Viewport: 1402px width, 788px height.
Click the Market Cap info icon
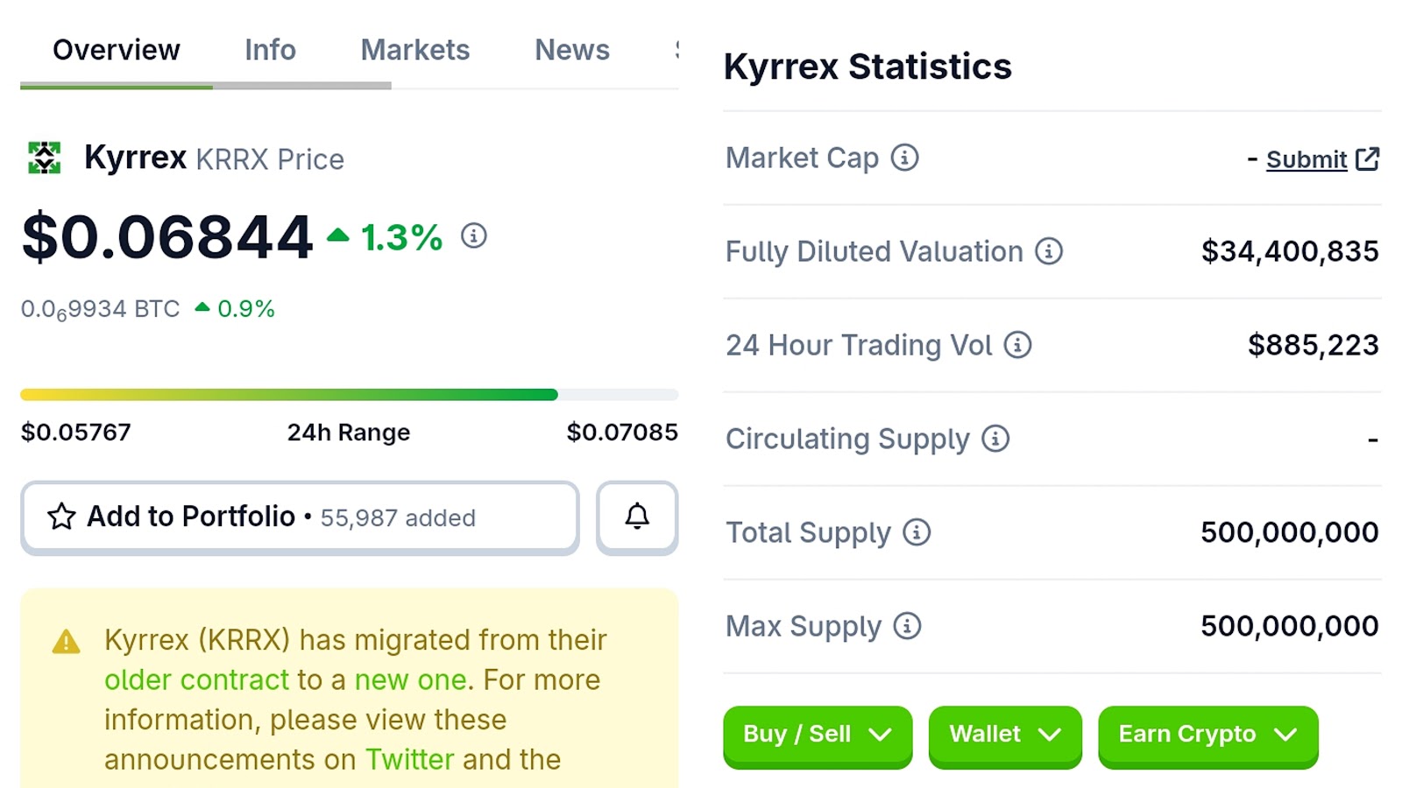(905, 158)
